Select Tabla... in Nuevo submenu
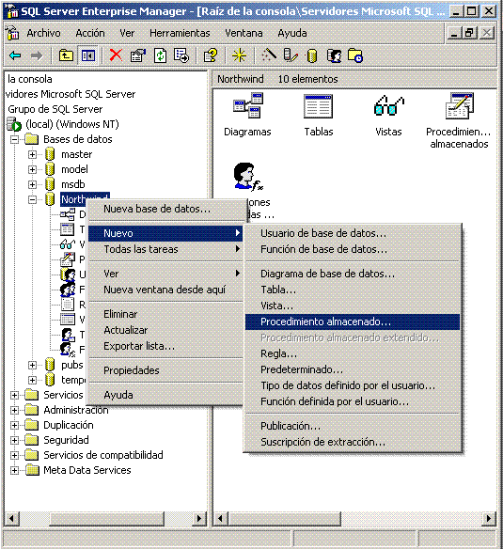The height and width of the screenshot is (549, 503). [353, 290]
